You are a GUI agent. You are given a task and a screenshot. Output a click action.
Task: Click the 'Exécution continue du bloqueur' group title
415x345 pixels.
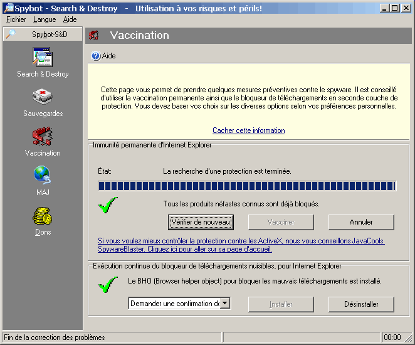click(217, 266)
